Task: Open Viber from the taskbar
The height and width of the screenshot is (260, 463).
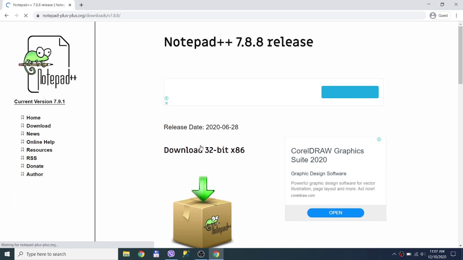Action: [171, 254]
